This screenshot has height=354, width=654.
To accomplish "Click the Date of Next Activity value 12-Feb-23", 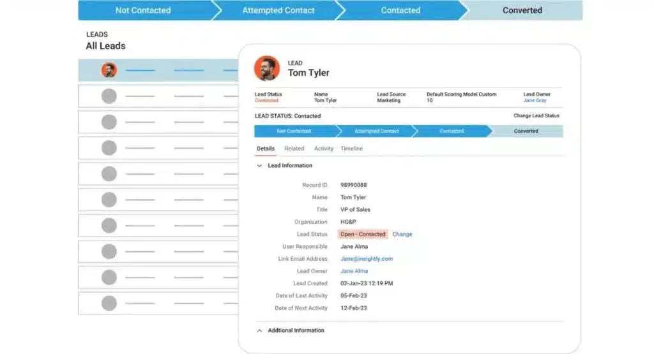I will tap(354, 308).
